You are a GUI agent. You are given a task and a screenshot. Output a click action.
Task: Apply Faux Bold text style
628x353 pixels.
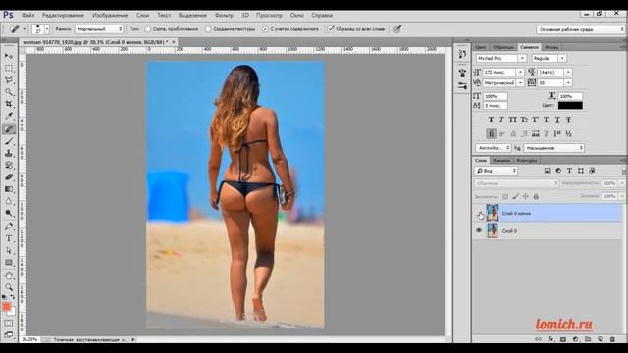click(x=491, y=120)
